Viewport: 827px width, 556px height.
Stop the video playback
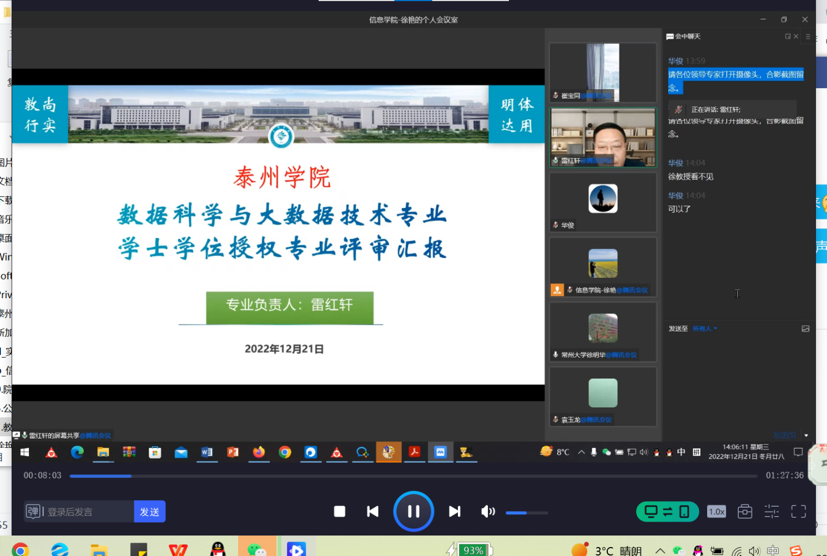pos(340,511)
